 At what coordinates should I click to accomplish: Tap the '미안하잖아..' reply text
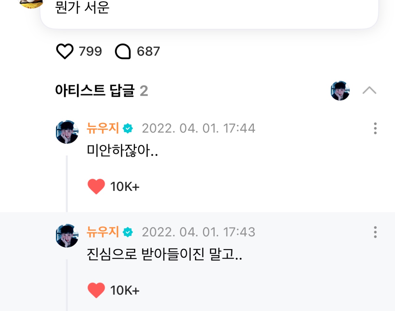(122, 150)
